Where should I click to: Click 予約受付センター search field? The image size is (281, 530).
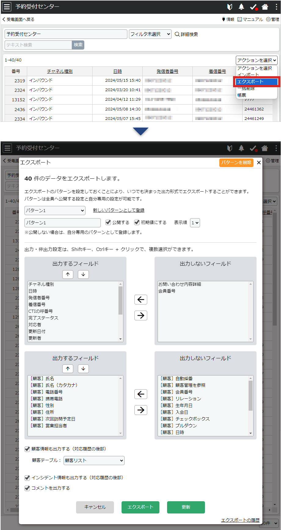coord(66,34)
